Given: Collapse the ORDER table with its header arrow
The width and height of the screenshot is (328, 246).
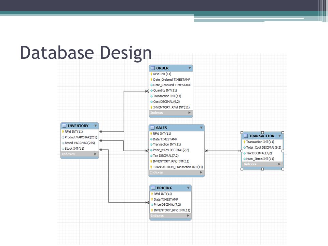Looking at the screenshot, I should pos(190,68).
